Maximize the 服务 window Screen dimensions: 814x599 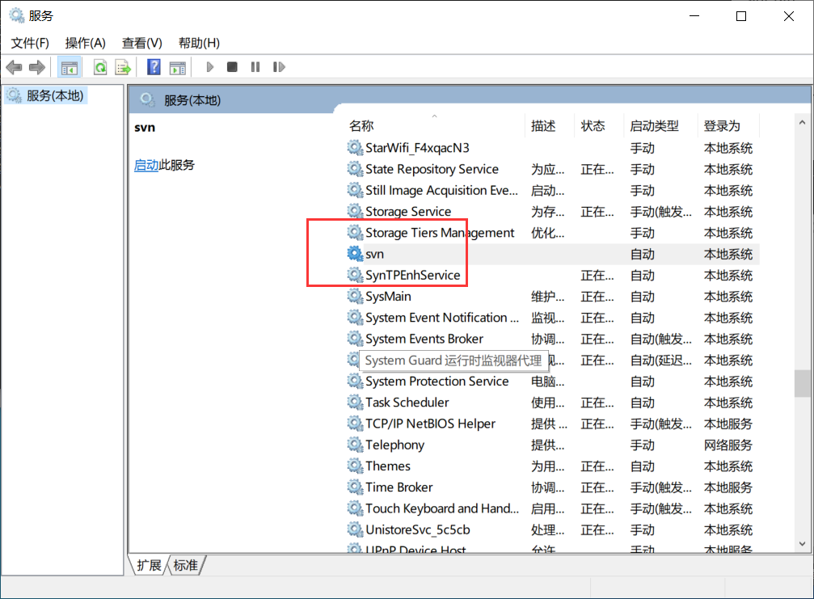pos(741,16)
